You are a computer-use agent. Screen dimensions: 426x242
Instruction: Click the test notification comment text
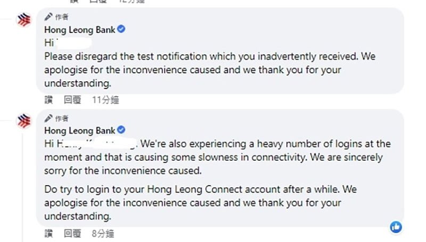tap(210, 70)
